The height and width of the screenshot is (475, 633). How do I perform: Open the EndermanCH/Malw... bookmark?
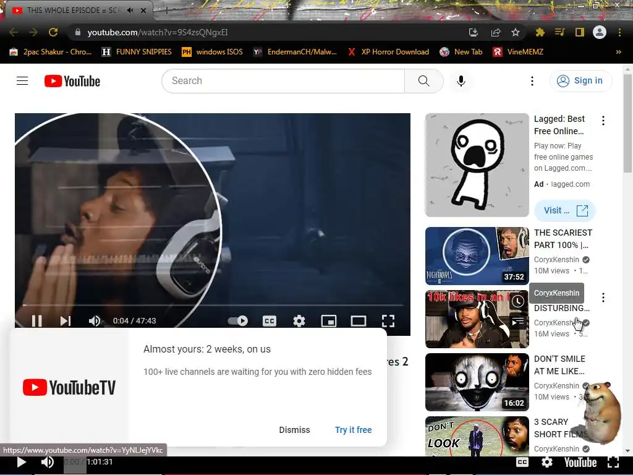[295, 52]
